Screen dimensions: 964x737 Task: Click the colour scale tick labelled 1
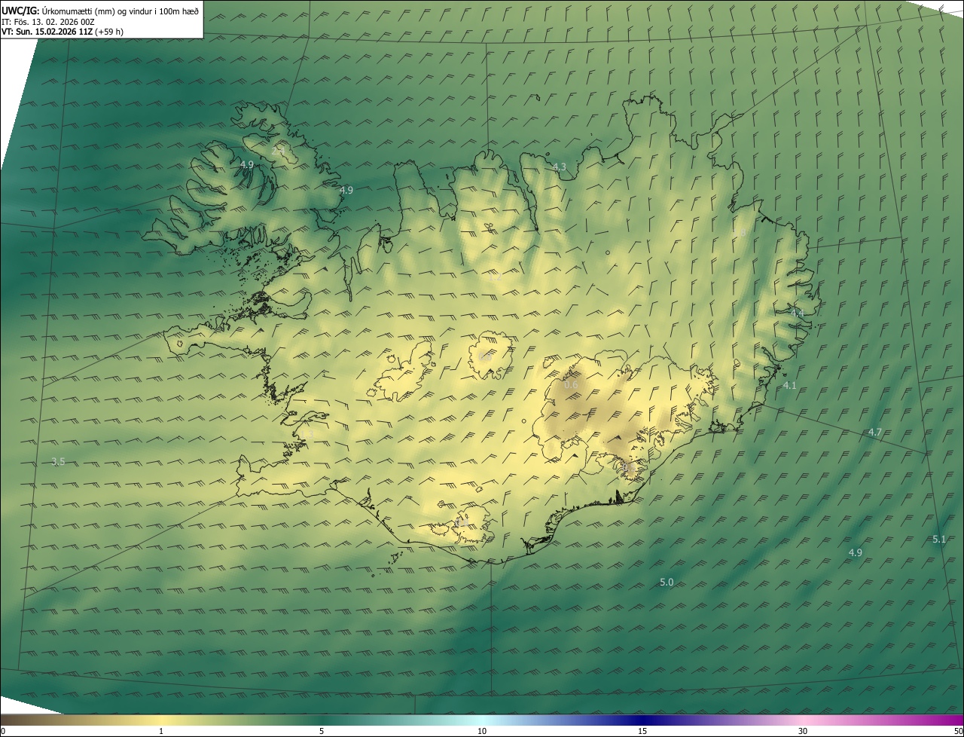click(161, 731)
